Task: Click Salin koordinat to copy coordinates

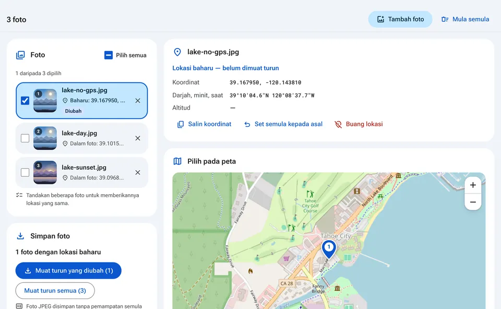Action: click(205, 124)
